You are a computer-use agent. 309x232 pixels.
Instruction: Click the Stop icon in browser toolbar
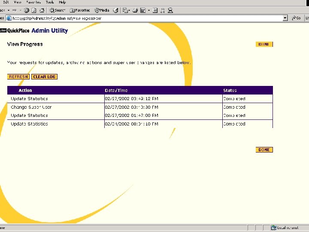tap(27, 10)
